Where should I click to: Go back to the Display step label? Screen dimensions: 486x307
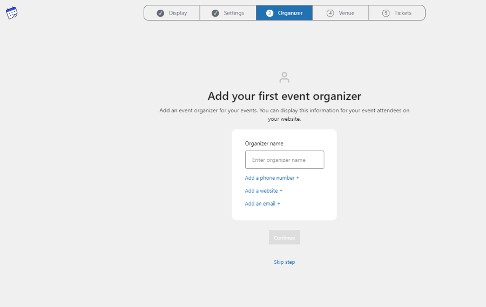click(x=178, y=13)
